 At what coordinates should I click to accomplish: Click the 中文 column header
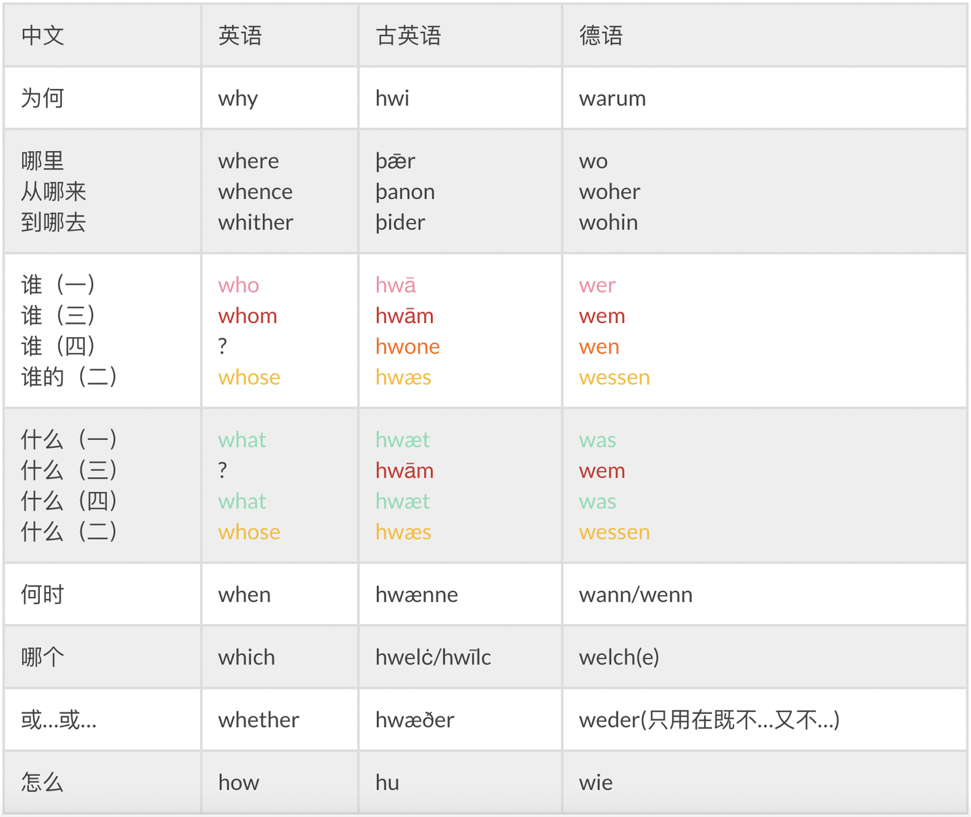coord(42,36)
